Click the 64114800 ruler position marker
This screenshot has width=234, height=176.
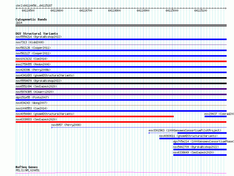pyautogui.click(x=114, y=10)
